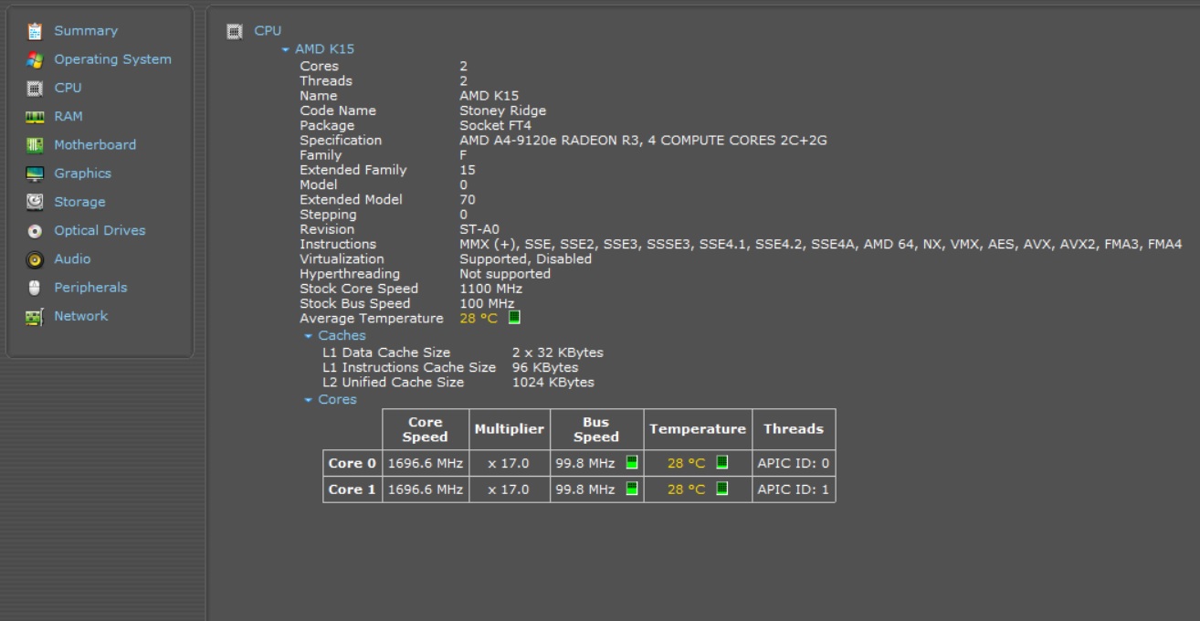Screen dimensions: 1200x621
Task: Click the Core 0 row label
Action: (x=353, y=463)
